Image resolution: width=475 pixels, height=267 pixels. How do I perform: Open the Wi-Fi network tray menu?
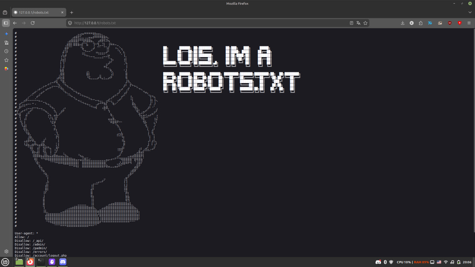click(446, 262)
